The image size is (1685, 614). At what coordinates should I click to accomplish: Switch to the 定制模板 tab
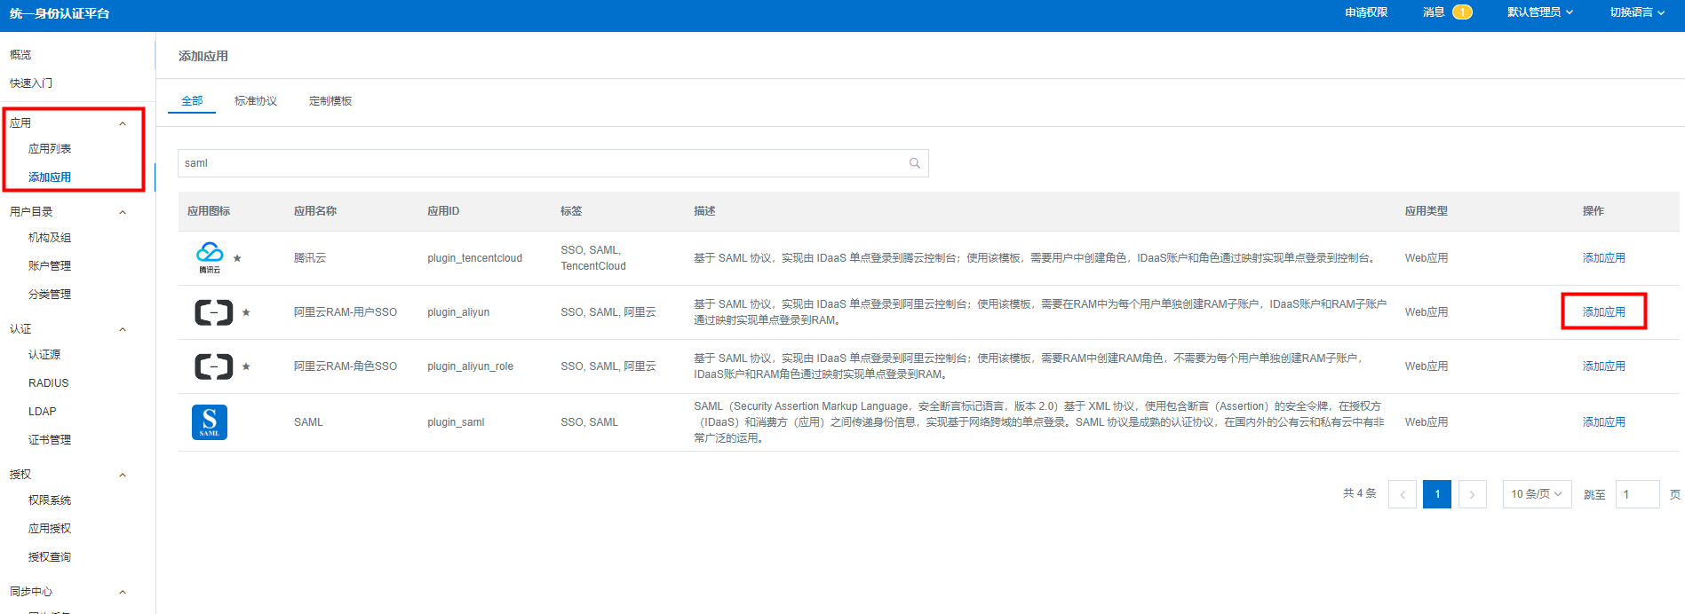330,101
